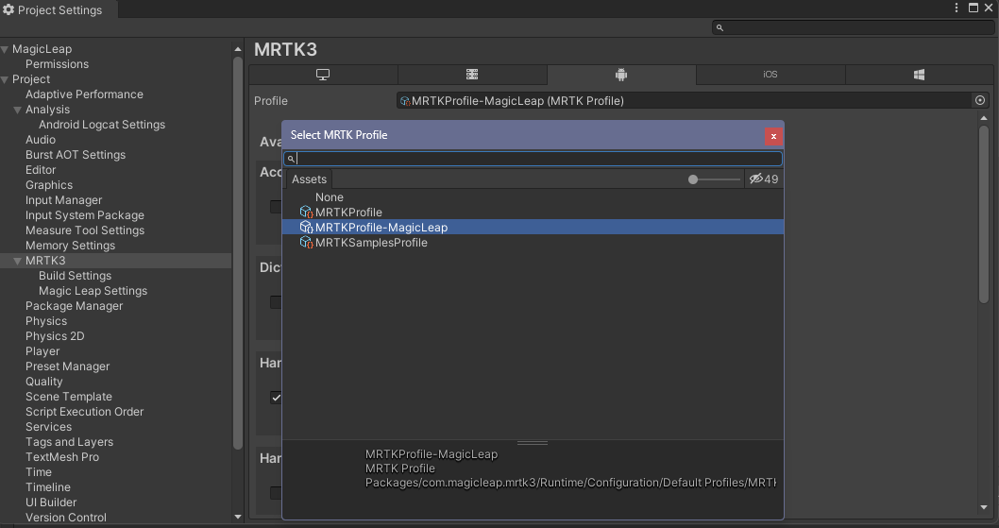
Task: Collapse the MagicLeap settings group
Action: pyautogui.click(x=5, y=49)
